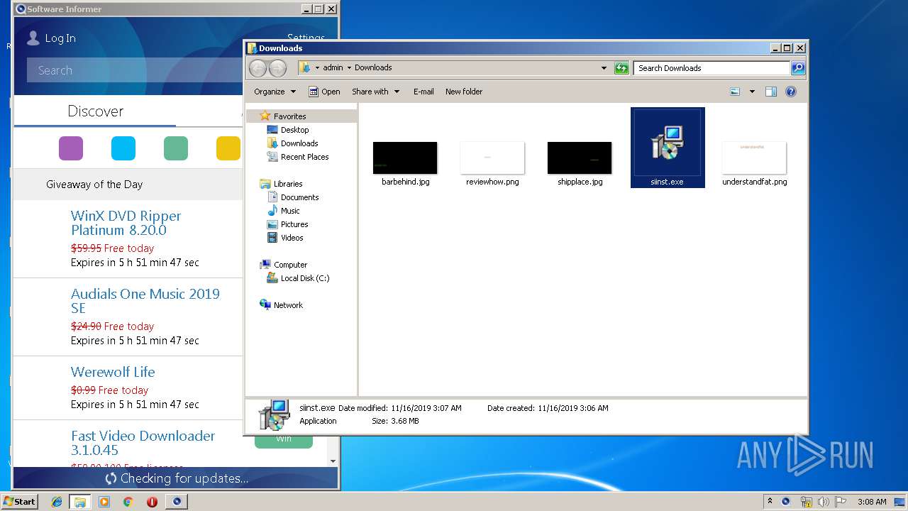
Task: Switch to the Discover tab
Action: tap(95, 111)
